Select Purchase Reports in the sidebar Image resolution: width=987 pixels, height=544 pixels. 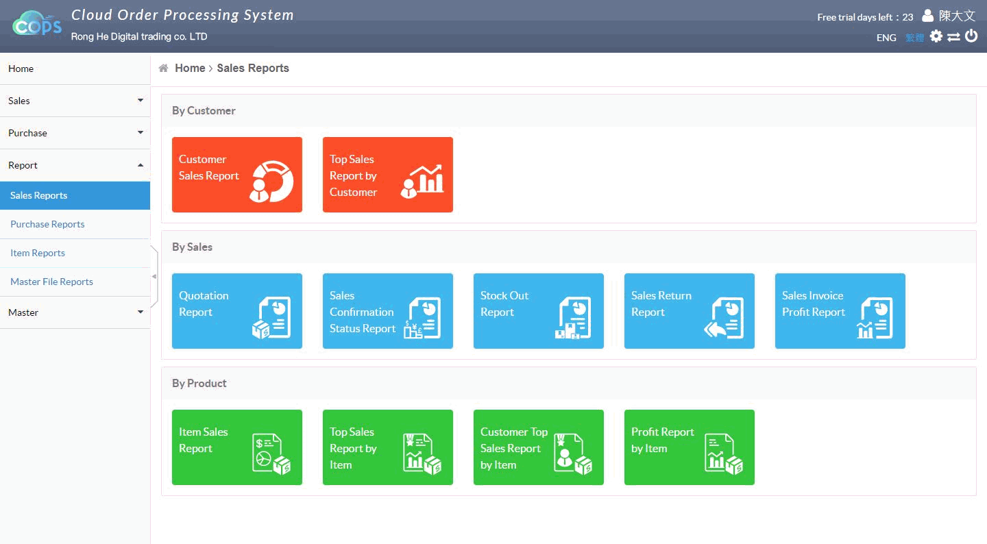pyautogui.click(x=47, y=224)
